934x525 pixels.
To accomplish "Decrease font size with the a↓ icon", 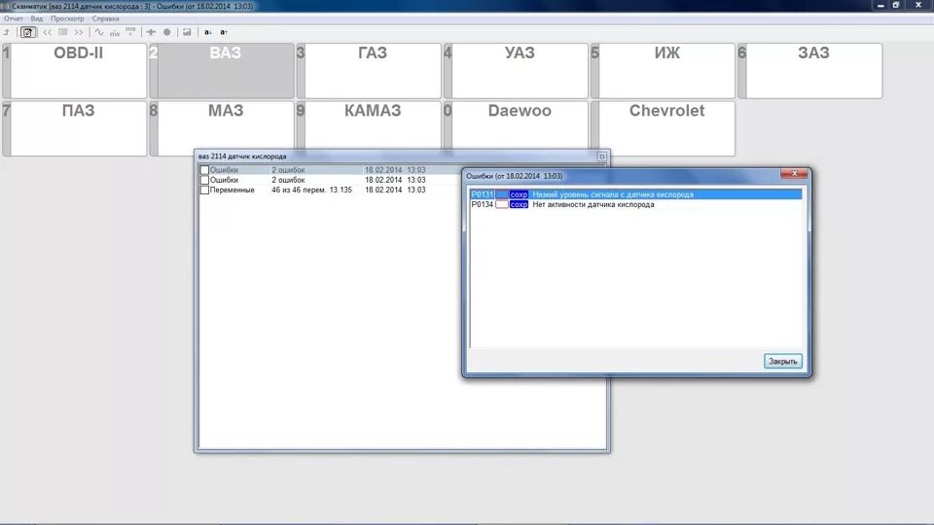I will point(208,32).
